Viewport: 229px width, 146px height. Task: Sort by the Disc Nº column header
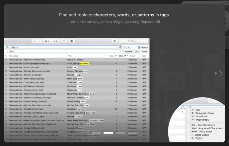(x=124, y=56)
